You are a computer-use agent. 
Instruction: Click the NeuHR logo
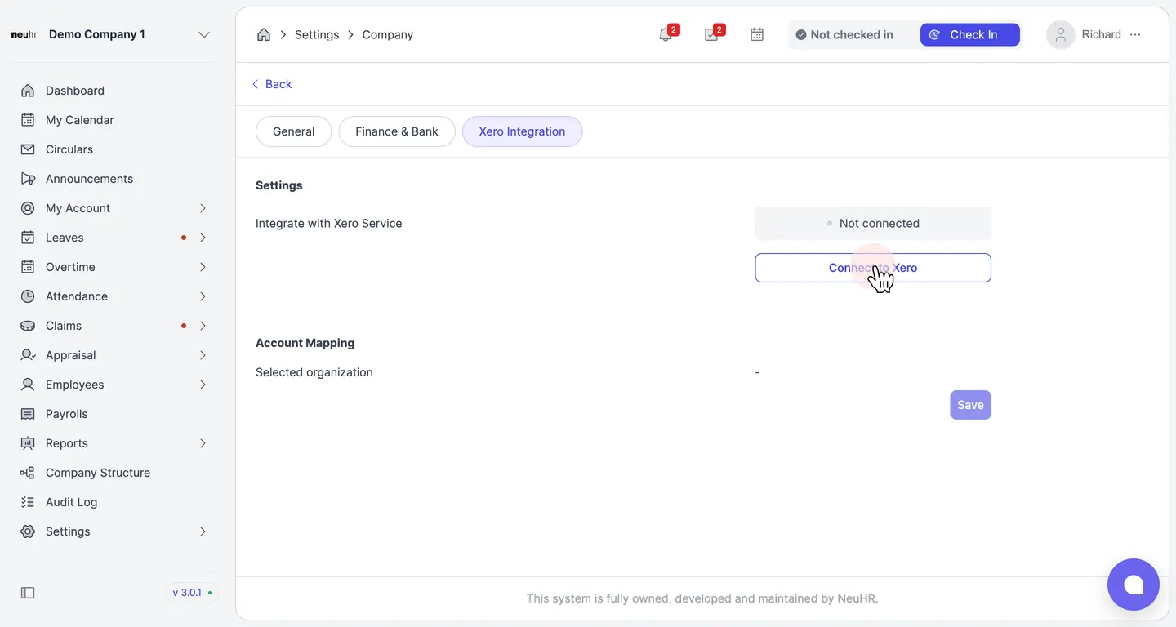[x=24, y=34]
